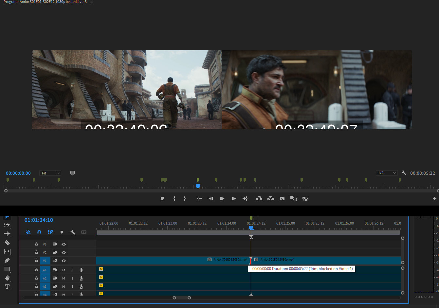Click the left program monitor trim frame
This screenshot has height=308, width=439.
(x=127, y=89)
